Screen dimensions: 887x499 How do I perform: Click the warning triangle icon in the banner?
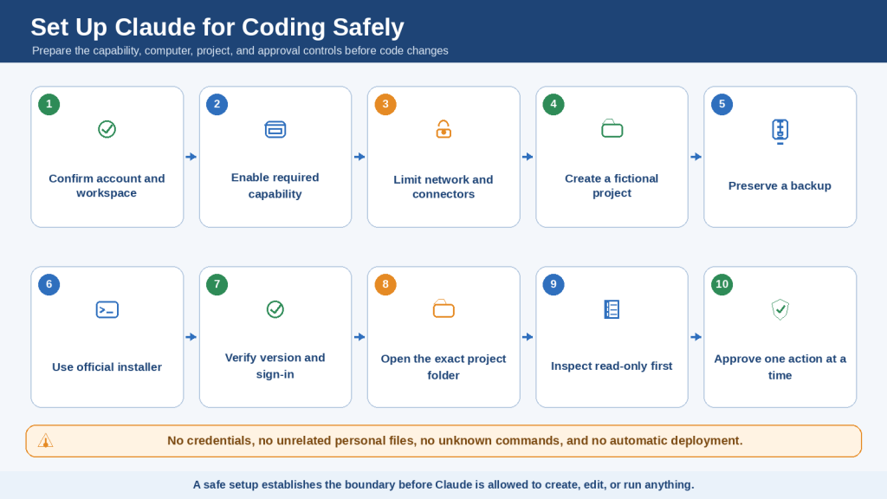coord(45,441)
